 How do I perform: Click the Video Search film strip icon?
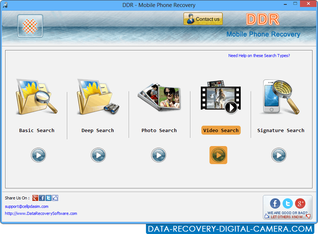(x=221, y=97)
